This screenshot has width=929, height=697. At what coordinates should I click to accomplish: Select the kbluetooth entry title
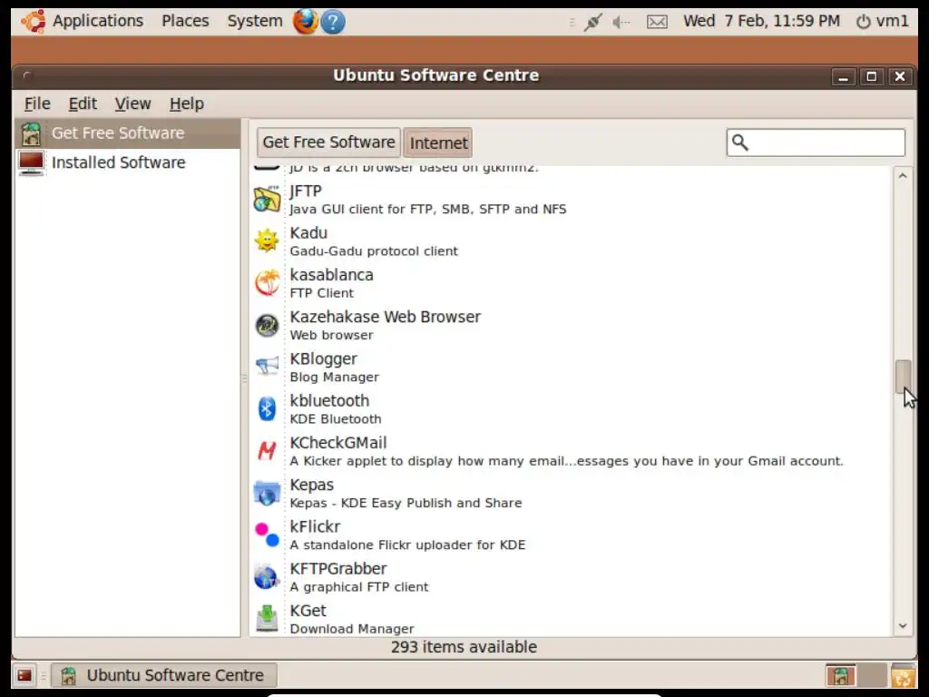click(x=329, y=400)
